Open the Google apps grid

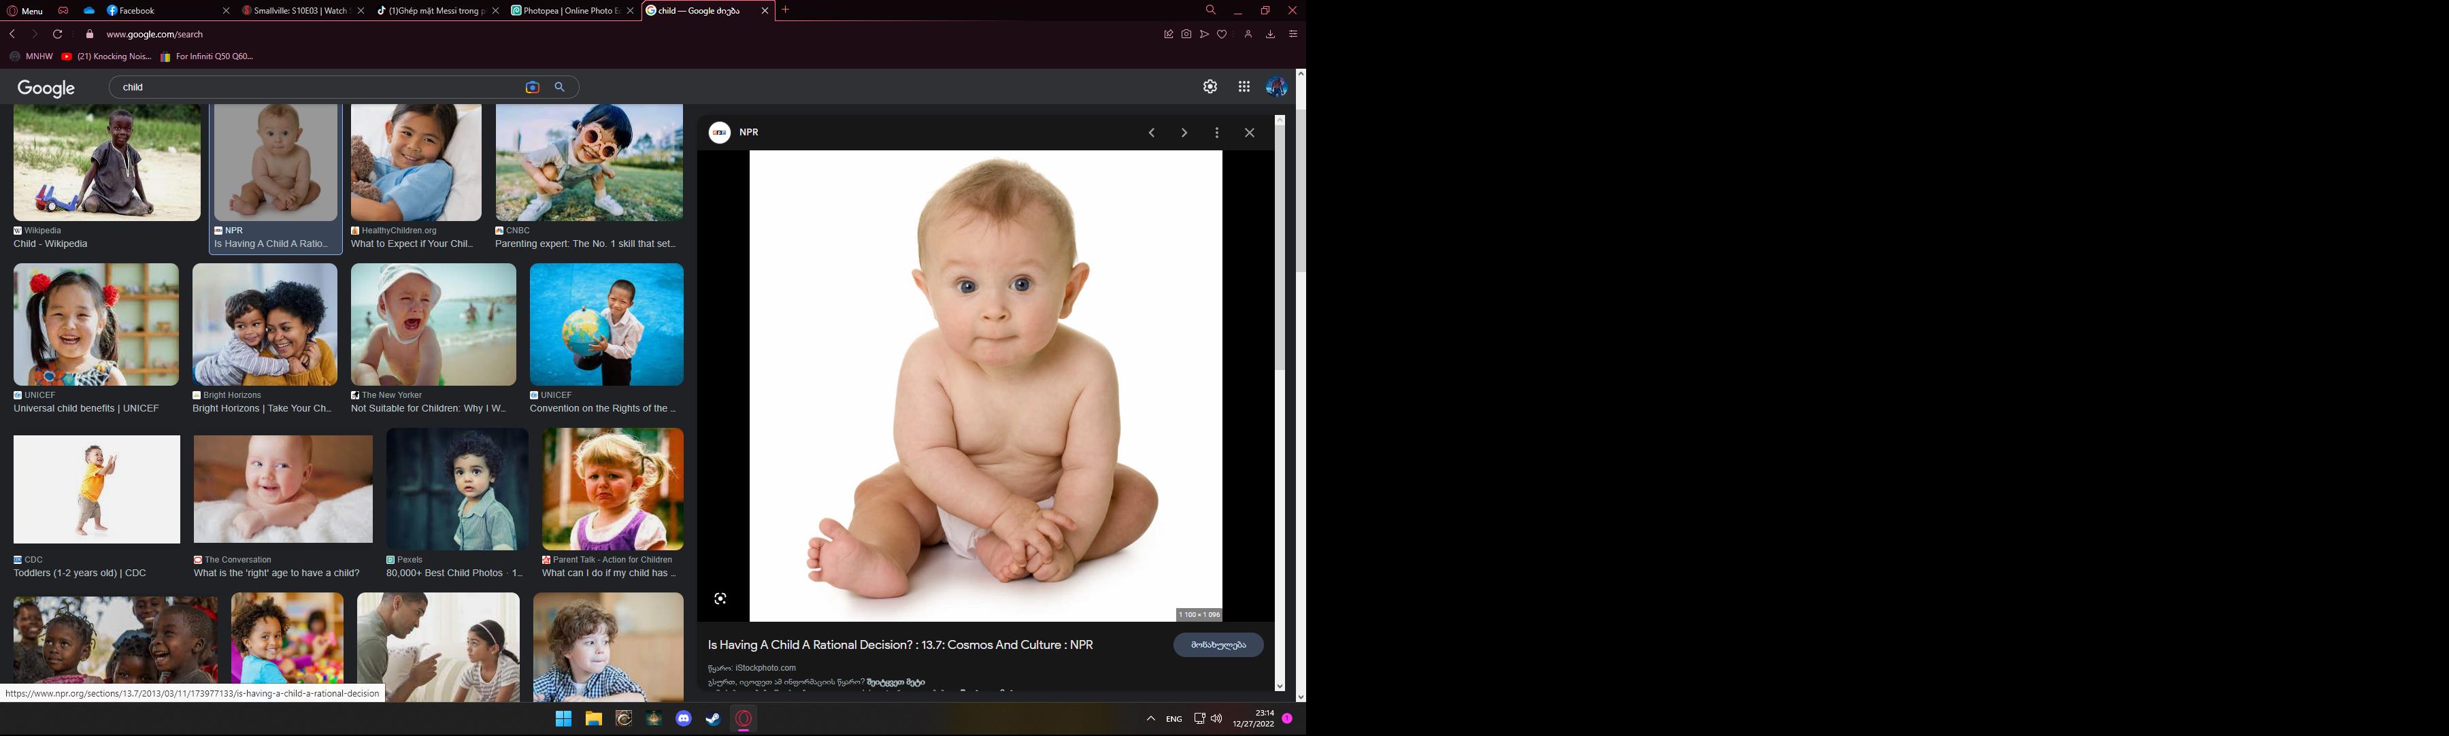(x=1244, y=86)
